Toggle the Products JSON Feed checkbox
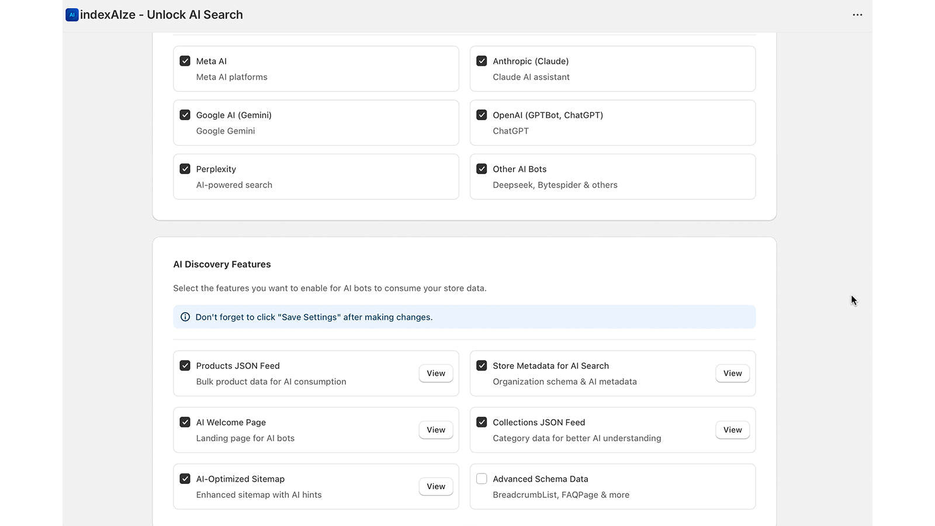The width and height of the screenshot is (935, 526). pos(185,366)
